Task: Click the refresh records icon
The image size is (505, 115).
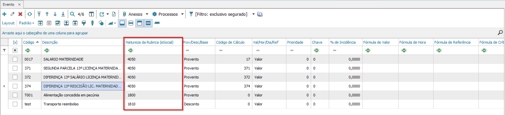Action: [30, 14]
